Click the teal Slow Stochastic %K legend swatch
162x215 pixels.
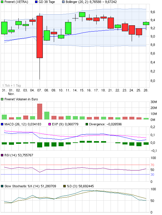click(x=2, y=186)
